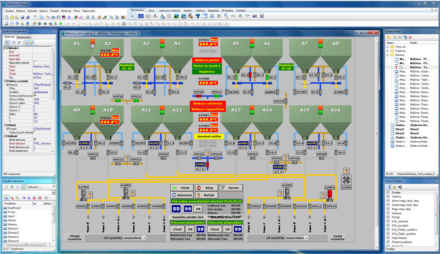This screenshot has height=254, width=440.
Task: Collapse the Poloha a rozměry property group
Action: [5, 81]
